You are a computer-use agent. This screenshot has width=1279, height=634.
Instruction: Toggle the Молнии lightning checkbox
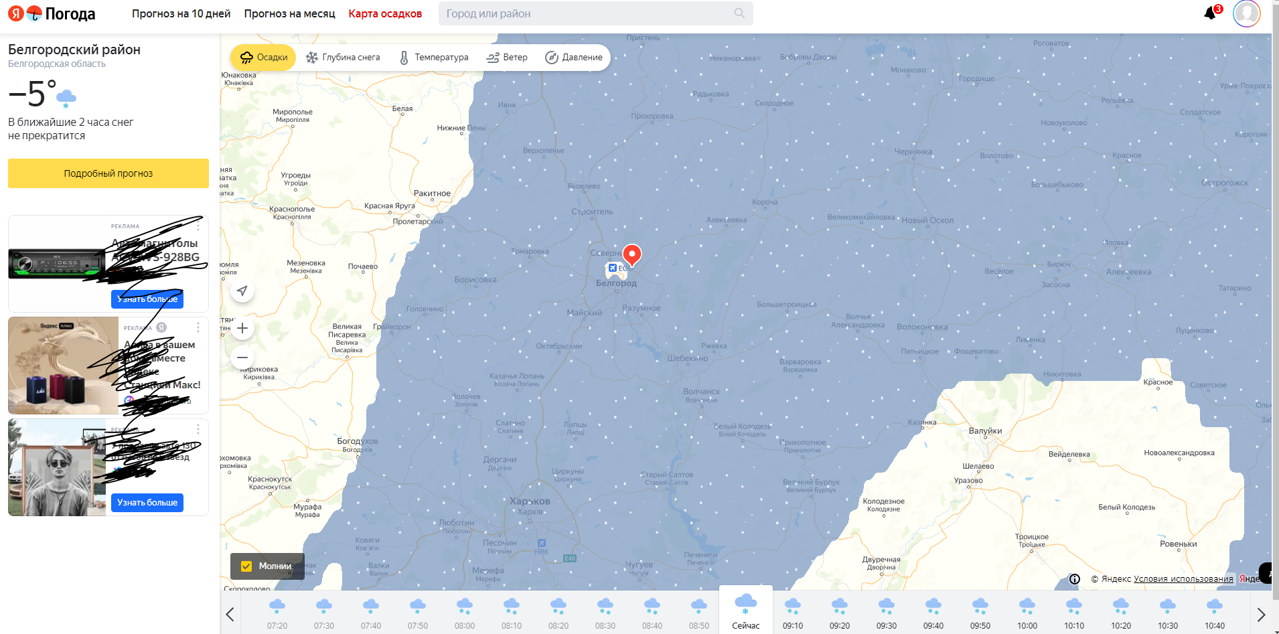click(x=246, y=566)
